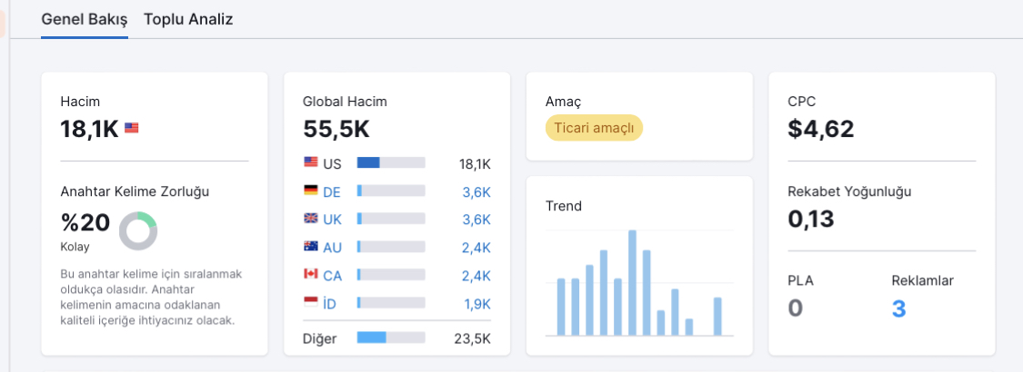Click the US volume progress bar
Image resolution: width=1023 pixels, height=372 pixels.
coord(391,163)
